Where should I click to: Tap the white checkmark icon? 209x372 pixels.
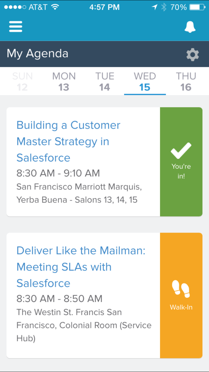pyautogui.click(x=181, y=150)
